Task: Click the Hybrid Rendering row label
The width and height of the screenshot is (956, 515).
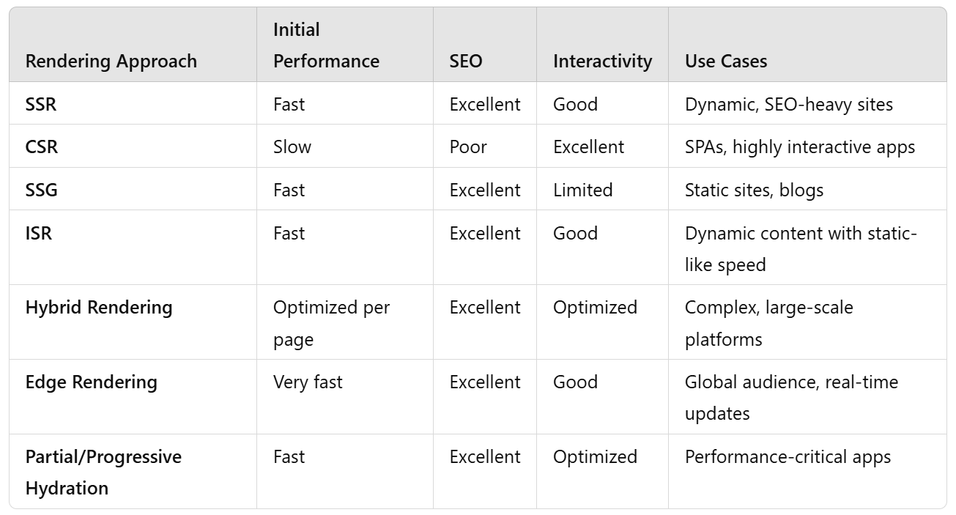Action: (99, 307)
